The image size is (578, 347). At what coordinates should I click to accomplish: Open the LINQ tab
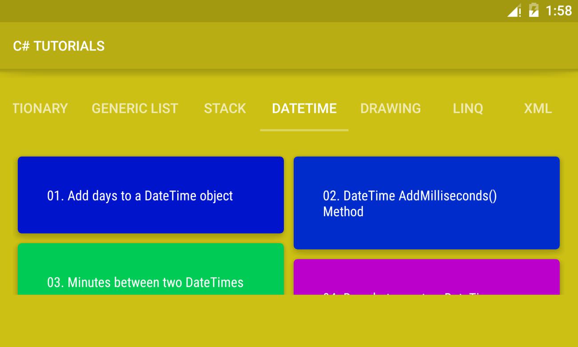pos(468,108)
